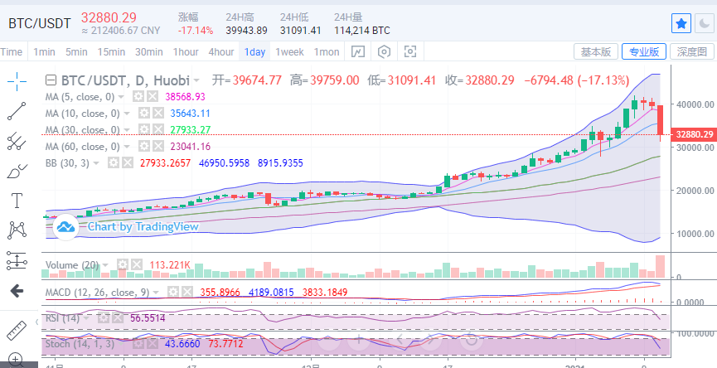
Task: Remove the MA 5 indicator
Action: [153, 96]
